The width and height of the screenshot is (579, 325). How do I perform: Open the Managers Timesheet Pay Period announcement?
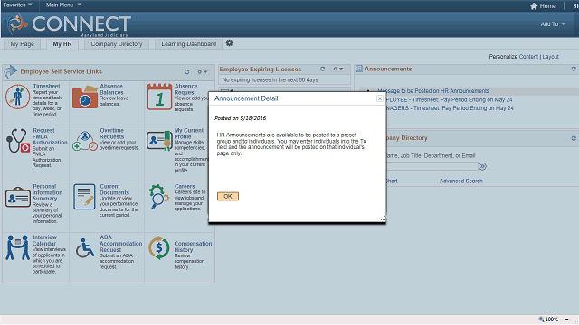coord(450,108)
